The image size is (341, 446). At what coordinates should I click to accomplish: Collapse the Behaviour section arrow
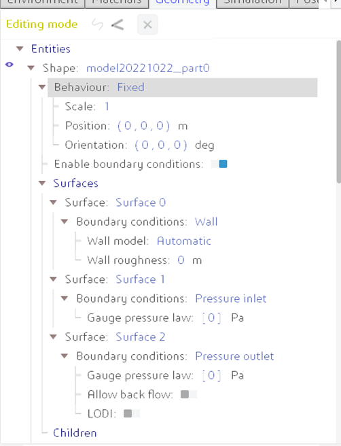click(42, 87)
